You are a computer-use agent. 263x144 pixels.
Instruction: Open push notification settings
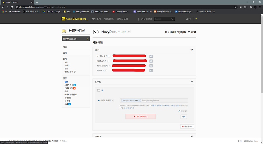[x=68, y=98]
